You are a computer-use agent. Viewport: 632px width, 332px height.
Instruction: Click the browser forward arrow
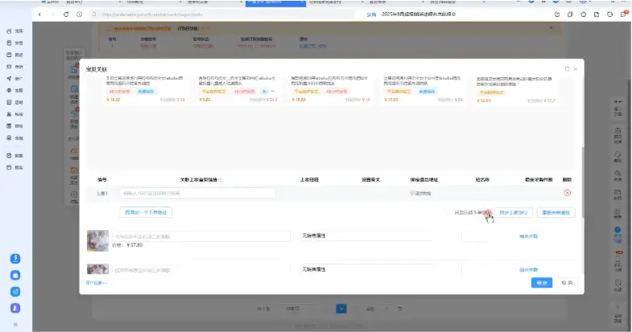click(x=53, y=14)
